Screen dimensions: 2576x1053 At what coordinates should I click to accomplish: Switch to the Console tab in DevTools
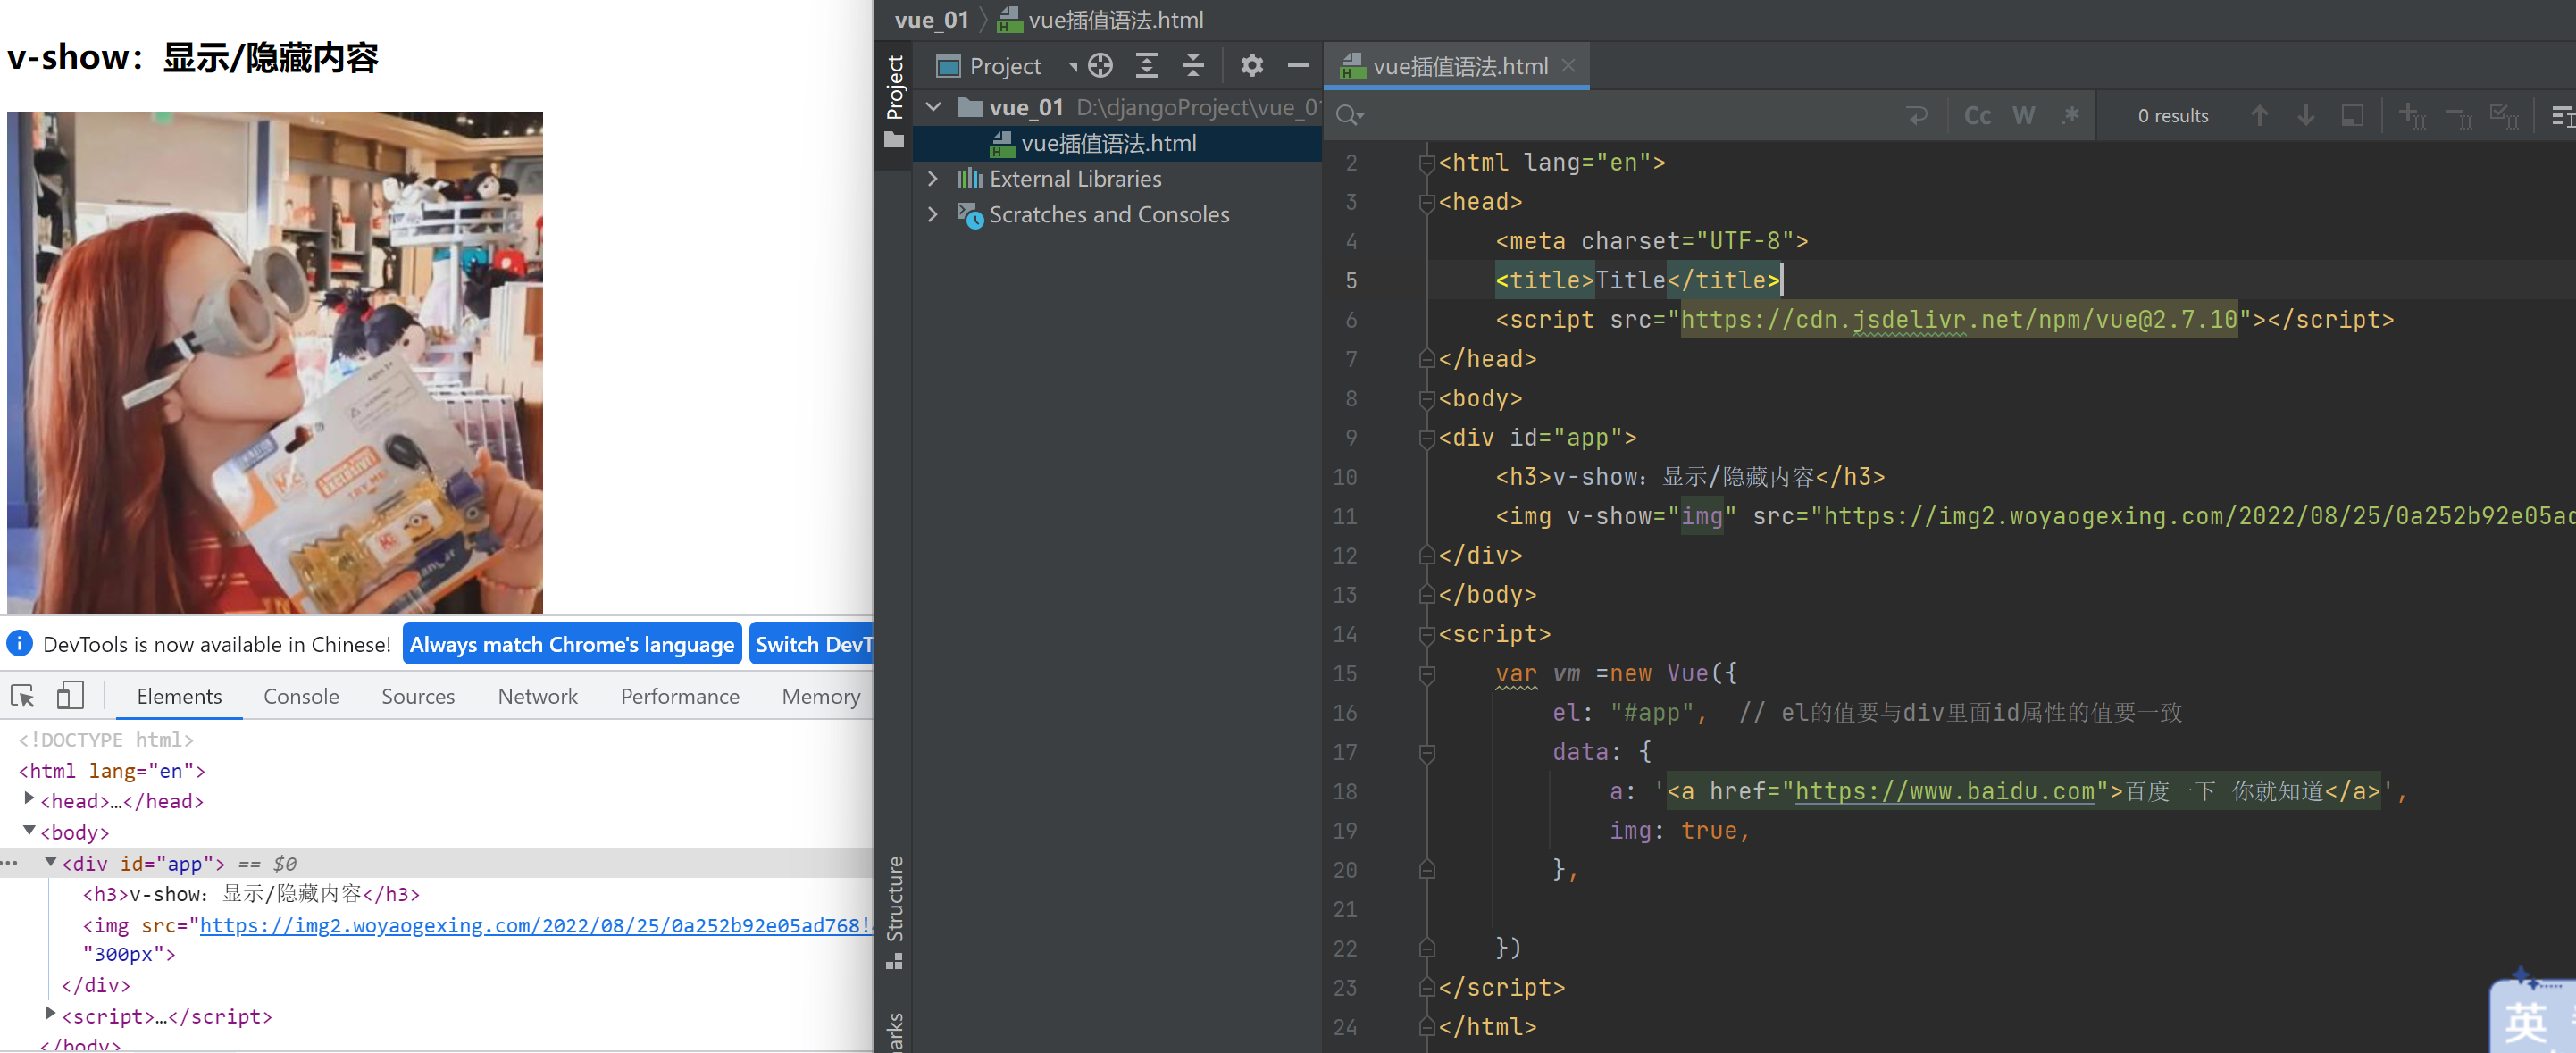301,696
